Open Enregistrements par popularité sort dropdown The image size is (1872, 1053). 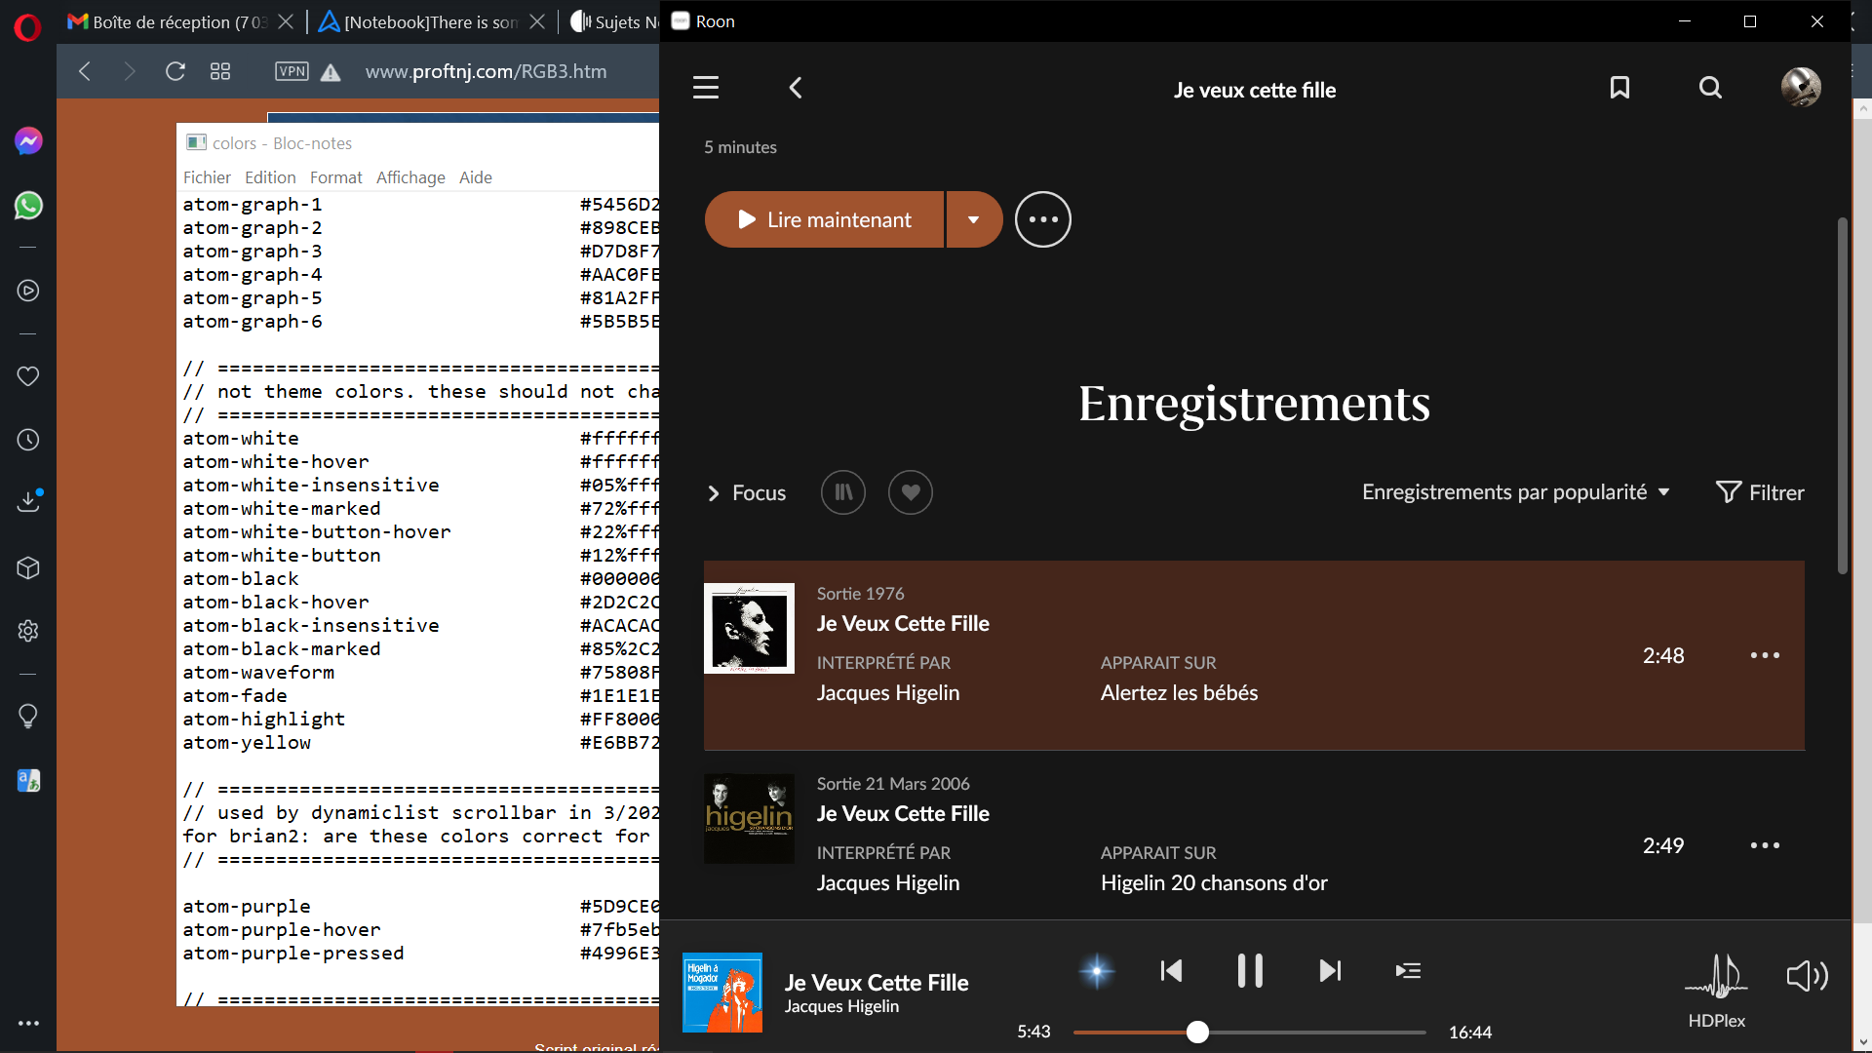(x=1516, y=492)
